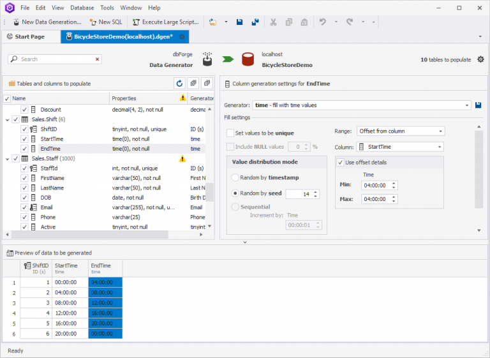The width and height of the screenshot is (490, 358).
Task: Increase the Random by seed value
Action: [x=315, y=191]
